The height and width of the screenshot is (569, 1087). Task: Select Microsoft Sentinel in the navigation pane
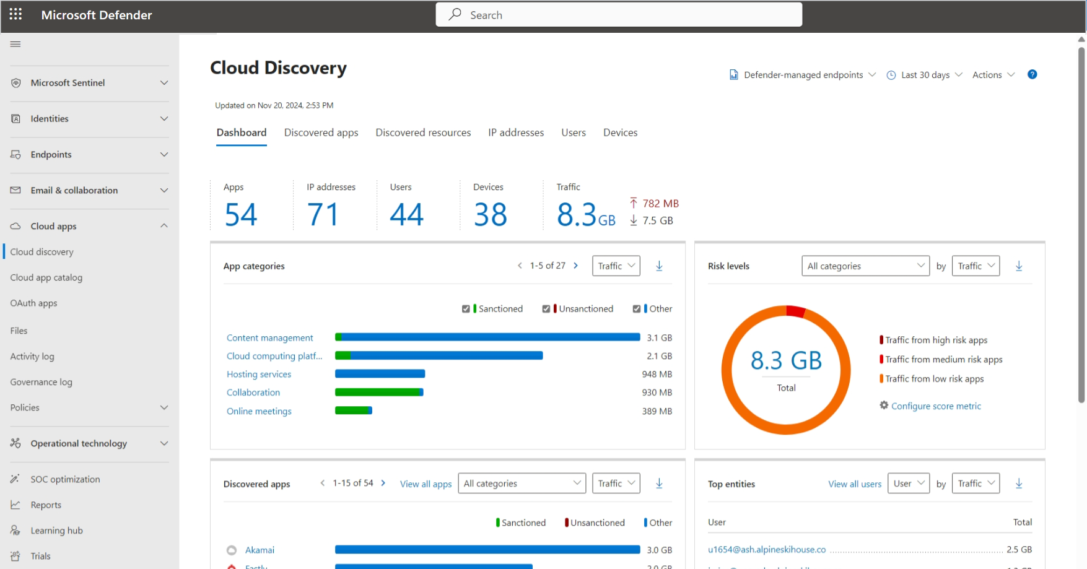click(68, 82)
